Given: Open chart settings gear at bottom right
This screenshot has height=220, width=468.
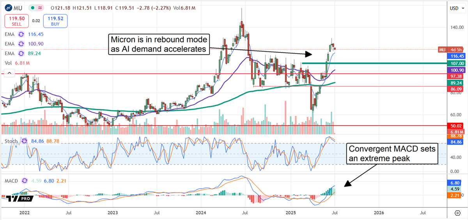Looking at the screenshot, I should pos(457,213).
